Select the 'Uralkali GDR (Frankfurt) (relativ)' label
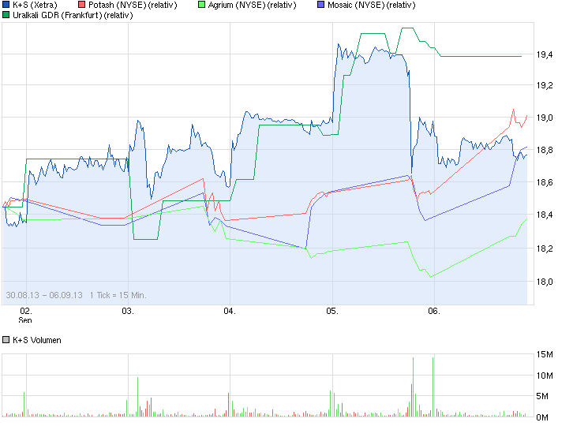This screenshot has width=573, height=426. pyautogui.click(x=73, y=15)
